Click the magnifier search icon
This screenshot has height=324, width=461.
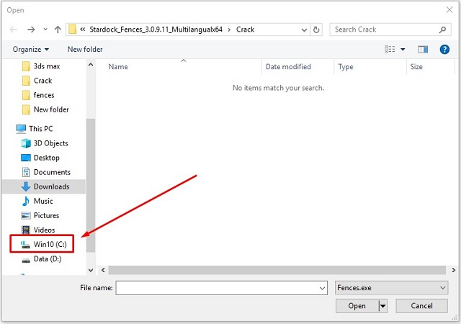(442, 30)
